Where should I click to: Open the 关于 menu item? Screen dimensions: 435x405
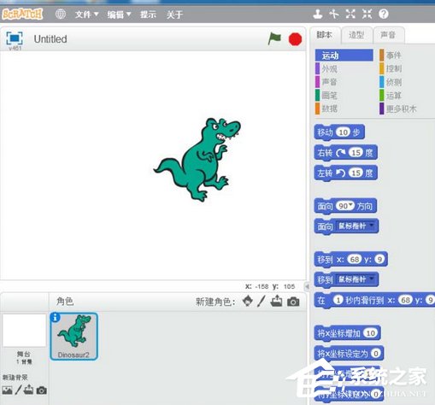coord(174,15)
